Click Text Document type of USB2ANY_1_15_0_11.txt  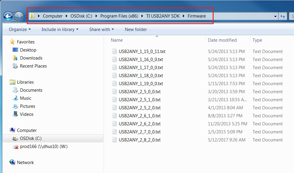(267, 51)
